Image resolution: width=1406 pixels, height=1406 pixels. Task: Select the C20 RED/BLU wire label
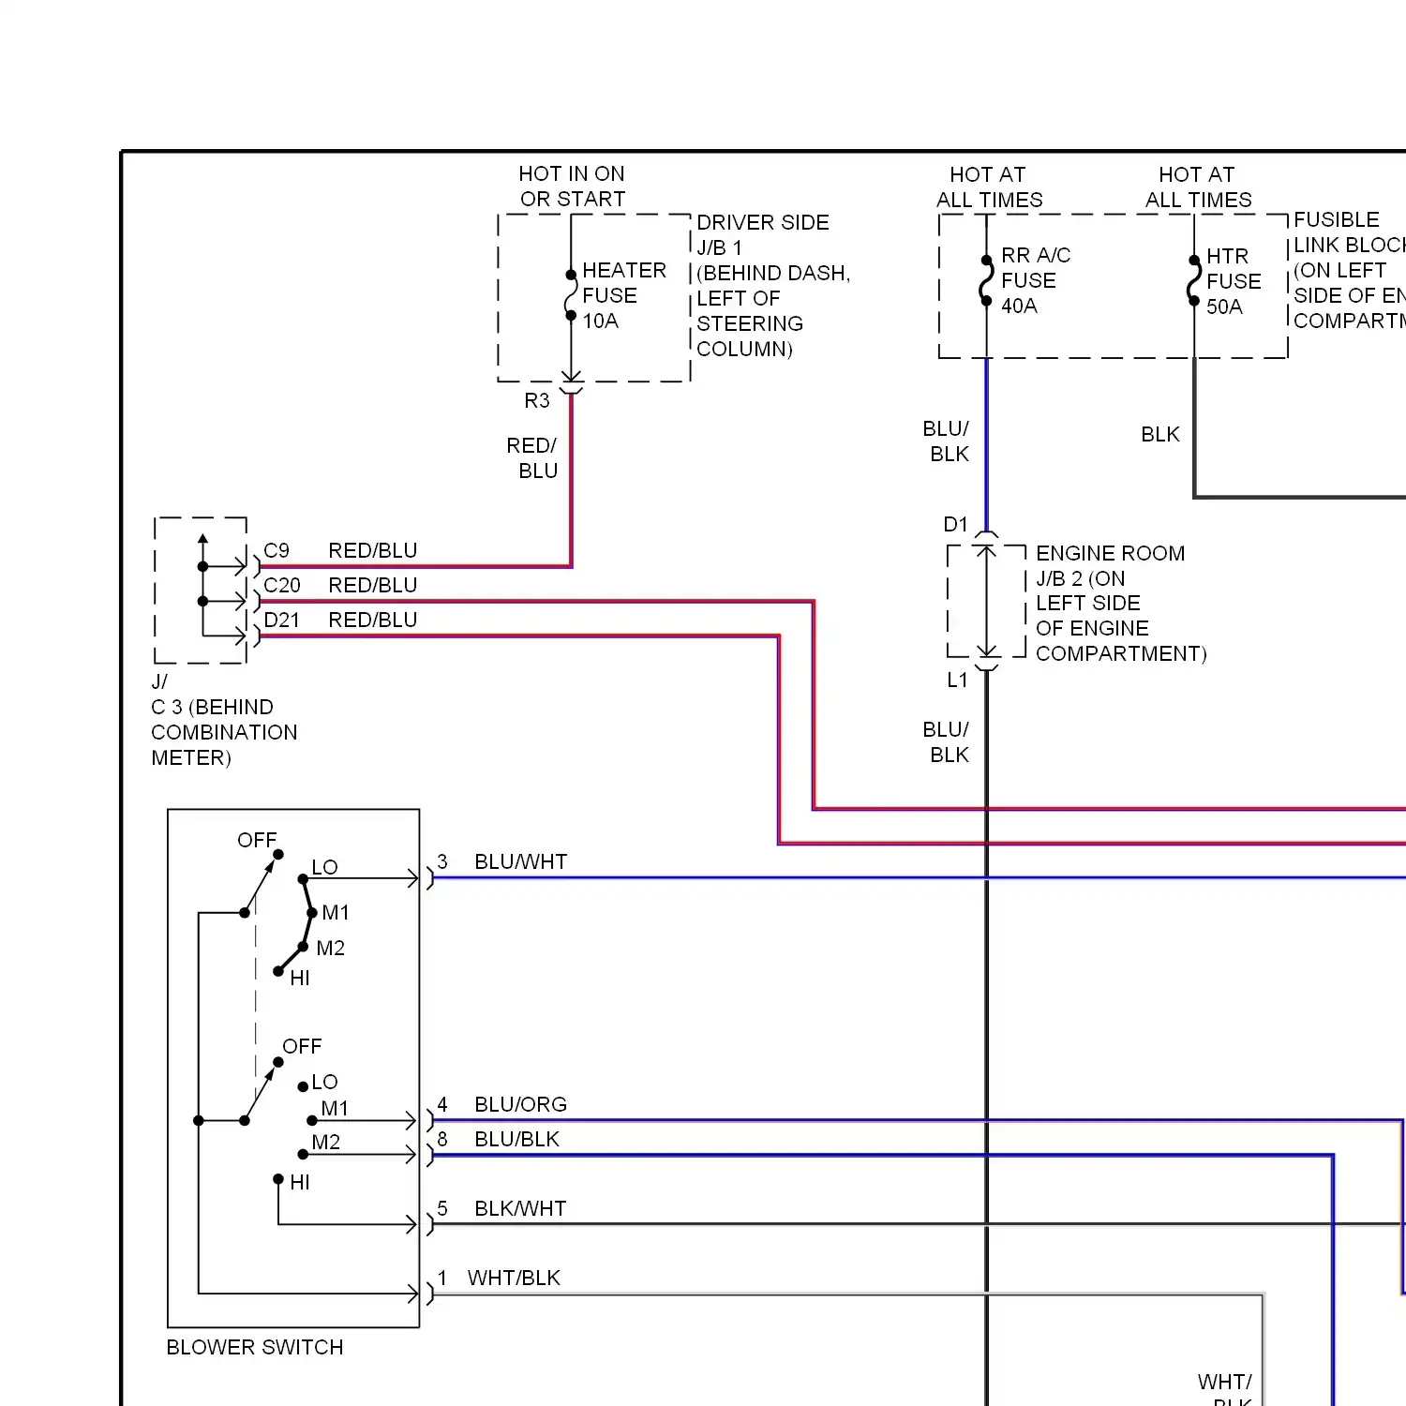coord(340,585)
